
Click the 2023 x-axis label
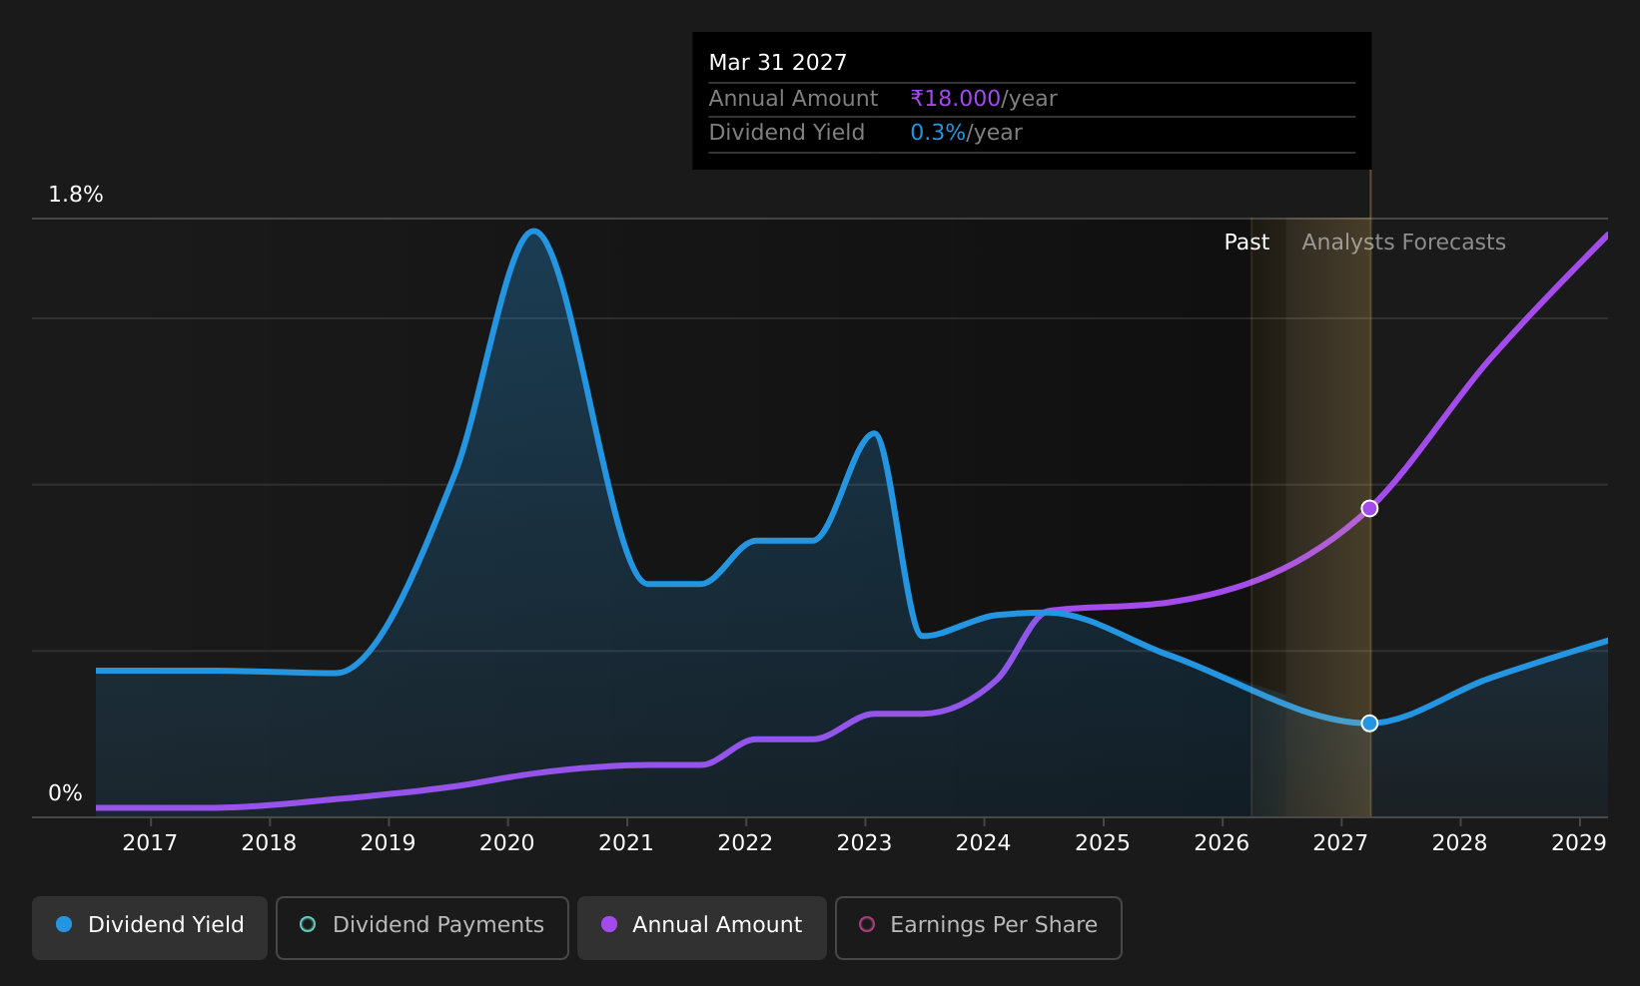pyautogui.click(x=864, y=843)
